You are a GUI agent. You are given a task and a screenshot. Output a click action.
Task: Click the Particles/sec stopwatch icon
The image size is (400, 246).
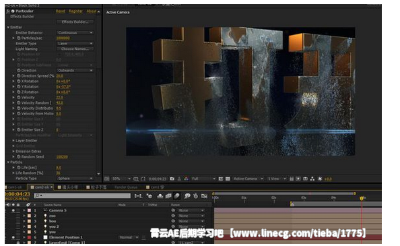click(19, 38)
